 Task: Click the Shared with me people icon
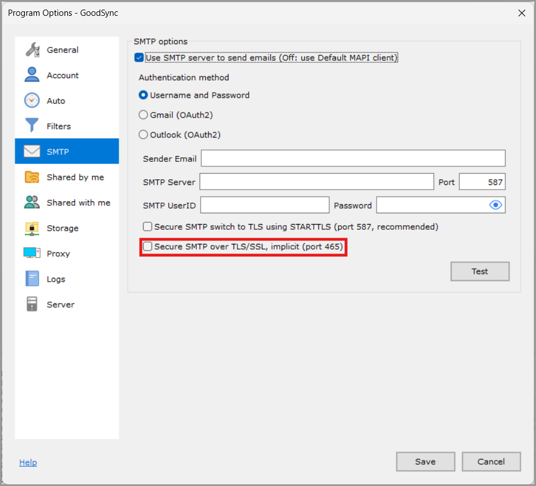(32, 202)
